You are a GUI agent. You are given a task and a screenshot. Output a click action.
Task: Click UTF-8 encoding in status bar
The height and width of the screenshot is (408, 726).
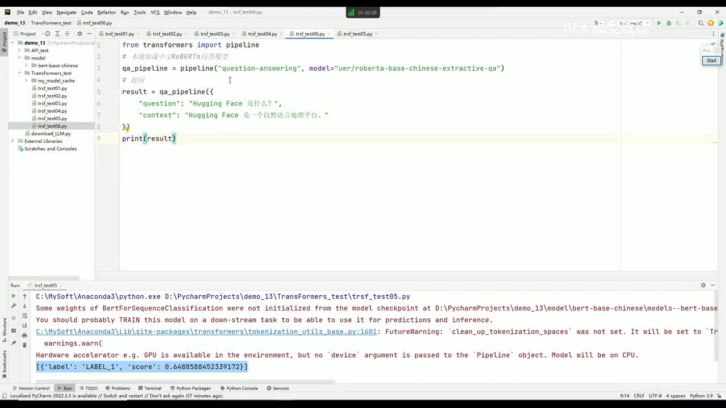point(655,396)
